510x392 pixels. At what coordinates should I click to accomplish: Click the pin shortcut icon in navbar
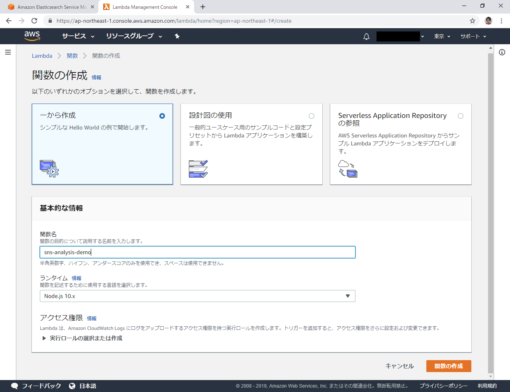tap(177, 36)
